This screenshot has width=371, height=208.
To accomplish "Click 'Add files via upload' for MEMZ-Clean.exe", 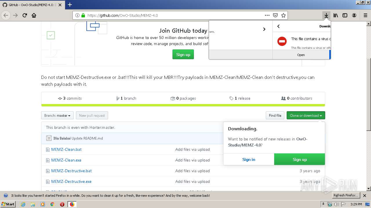I will click(192, 160).
